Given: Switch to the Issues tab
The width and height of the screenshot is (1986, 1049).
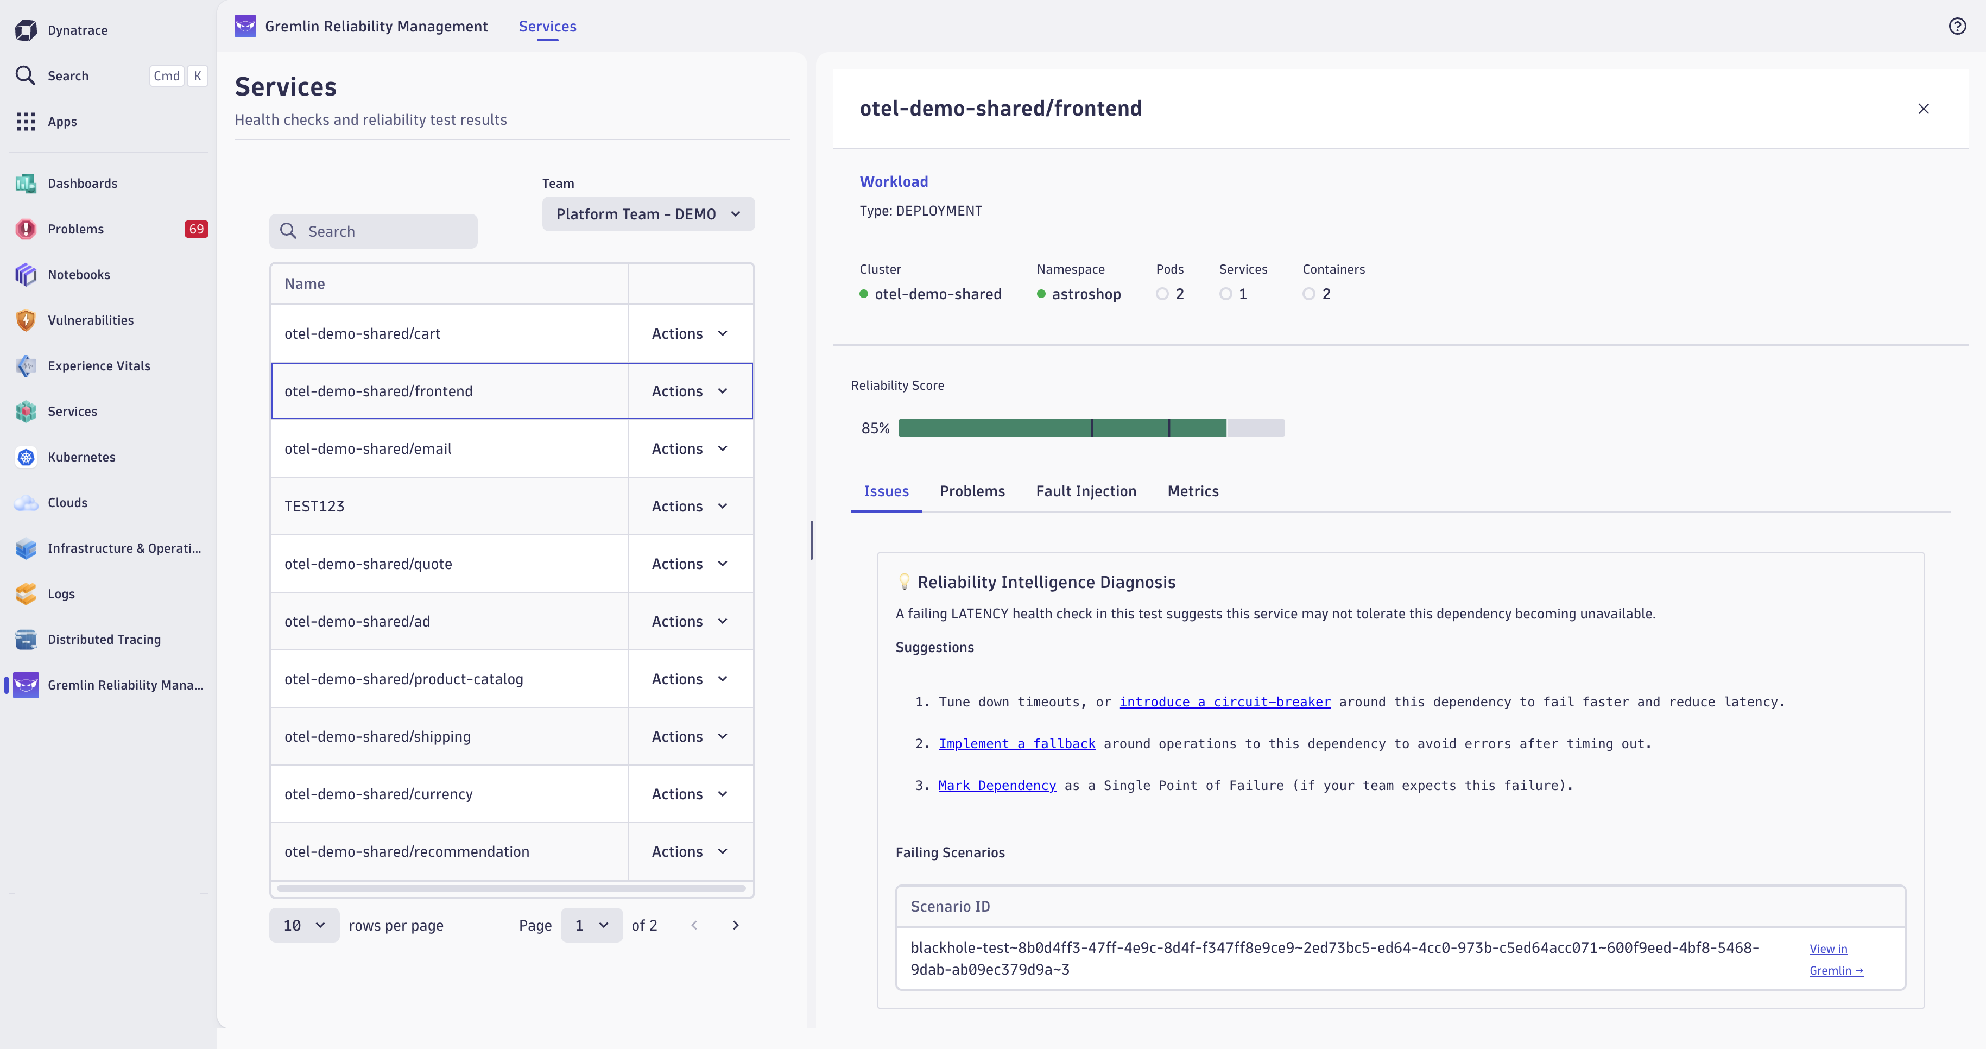Looking at the screenshot, I should [x=886, y=491].
